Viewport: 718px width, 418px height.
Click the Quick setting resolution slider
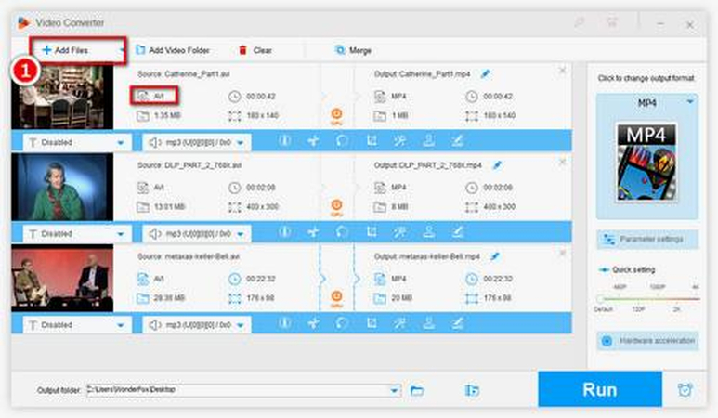[647, 298]
